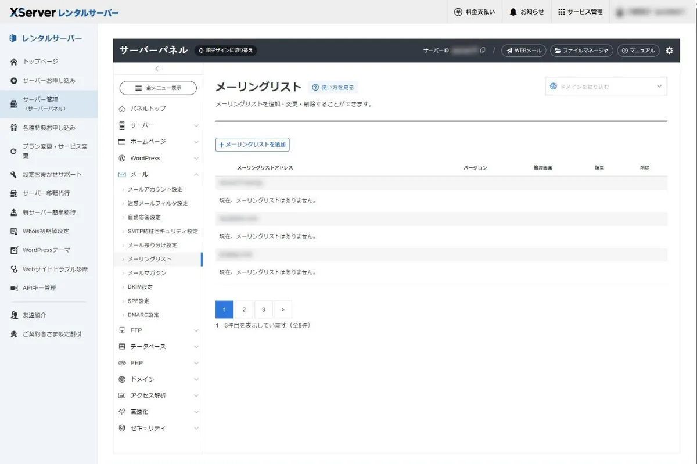Expand the データベース menu section

[x=158, y=347]
